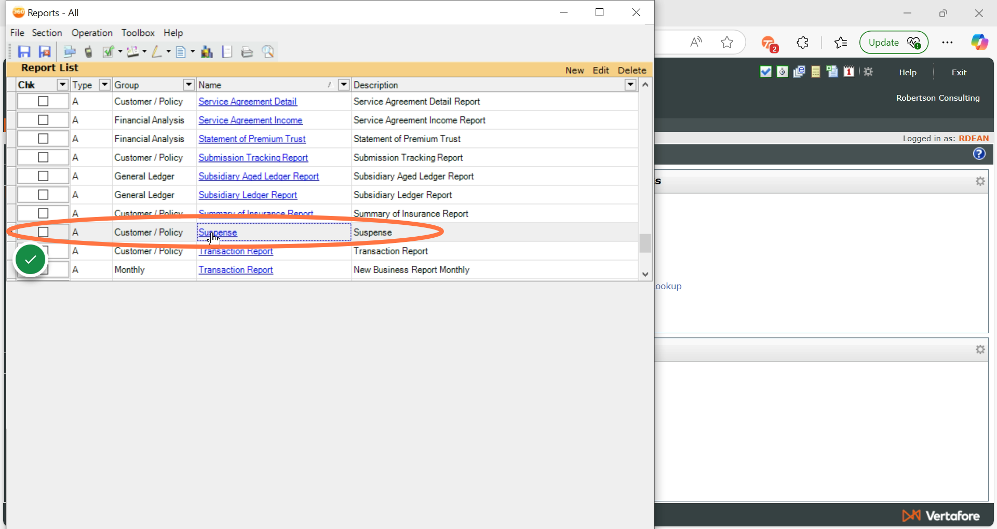997x529 pixels.
Task: Click the mobile phone icon in Reports toolbar
Action: [x=89, y=52]
